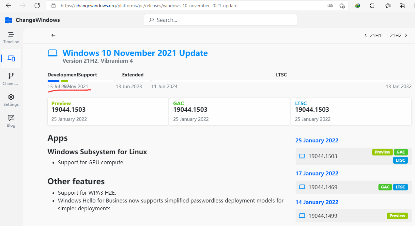Image resolution: width=415 pixels, height=226 pixels.
Task: Add this page to favorites
Action: 342,6
